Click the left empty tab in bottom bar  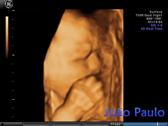[35, 124]
